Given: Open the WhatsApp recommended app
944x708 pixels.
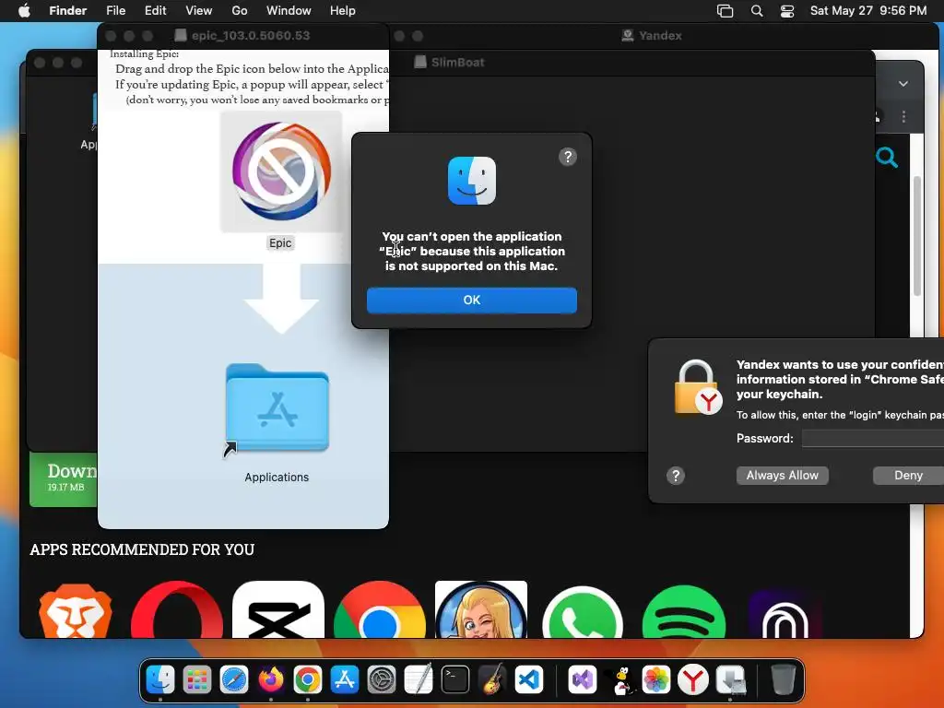Looking at the screenshot, I should click(583, 612).
